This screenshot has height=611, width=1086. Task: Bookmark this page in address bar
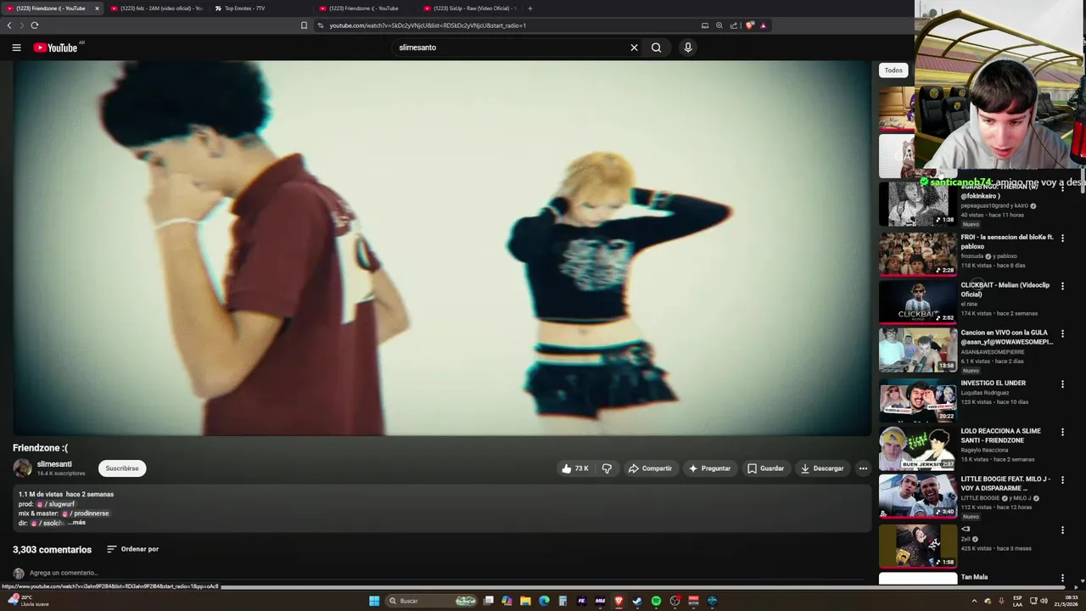point(304,25)
